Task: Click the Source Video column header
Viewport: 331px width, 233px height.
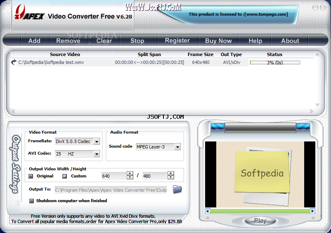Action: coord(65,54)
